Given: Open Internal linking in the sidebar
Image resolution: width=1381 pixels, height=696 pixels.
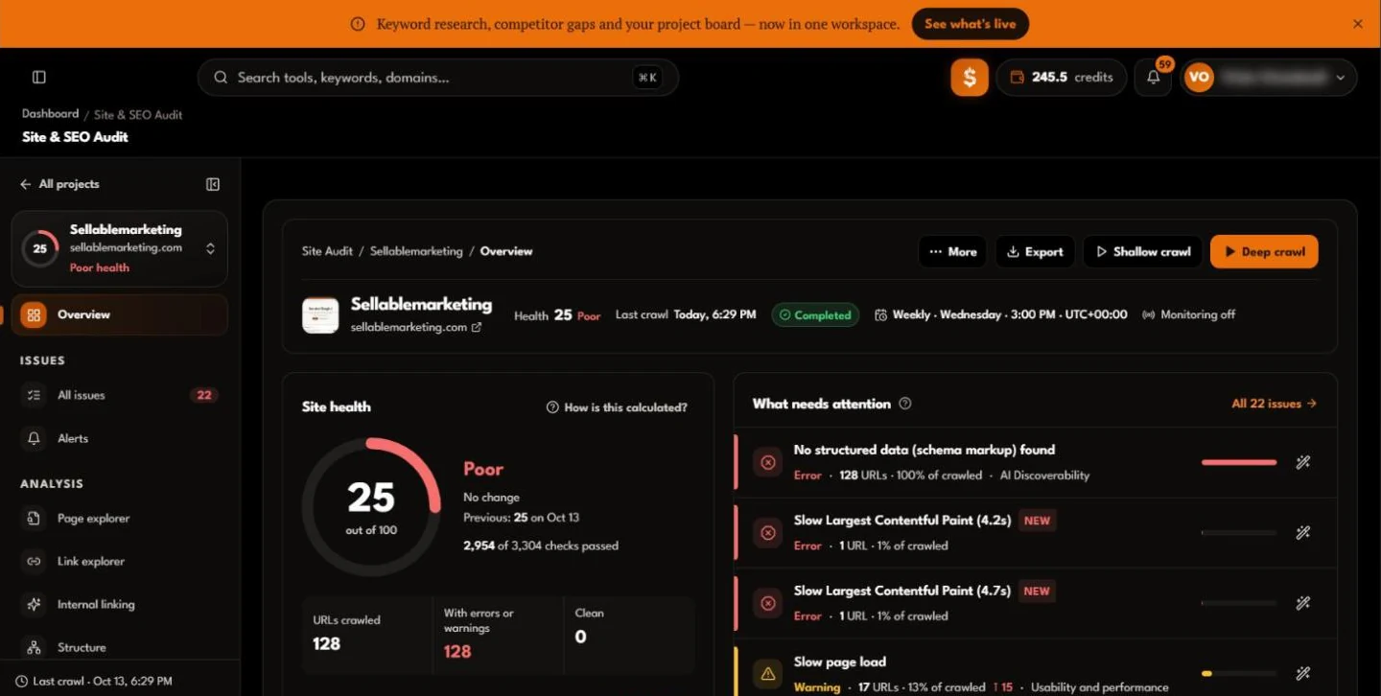Looking at the screenshot, I should 119,605.
